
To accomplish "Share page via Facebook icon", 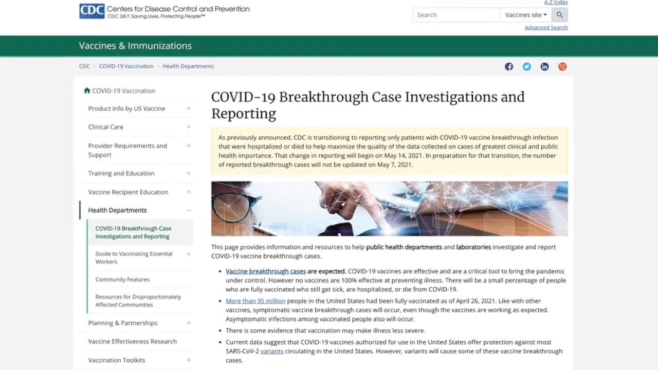I will [509, 66].
